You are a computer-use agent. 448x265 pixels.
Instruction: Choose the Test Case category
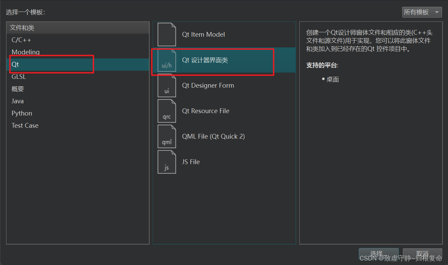tap(78, 126)
